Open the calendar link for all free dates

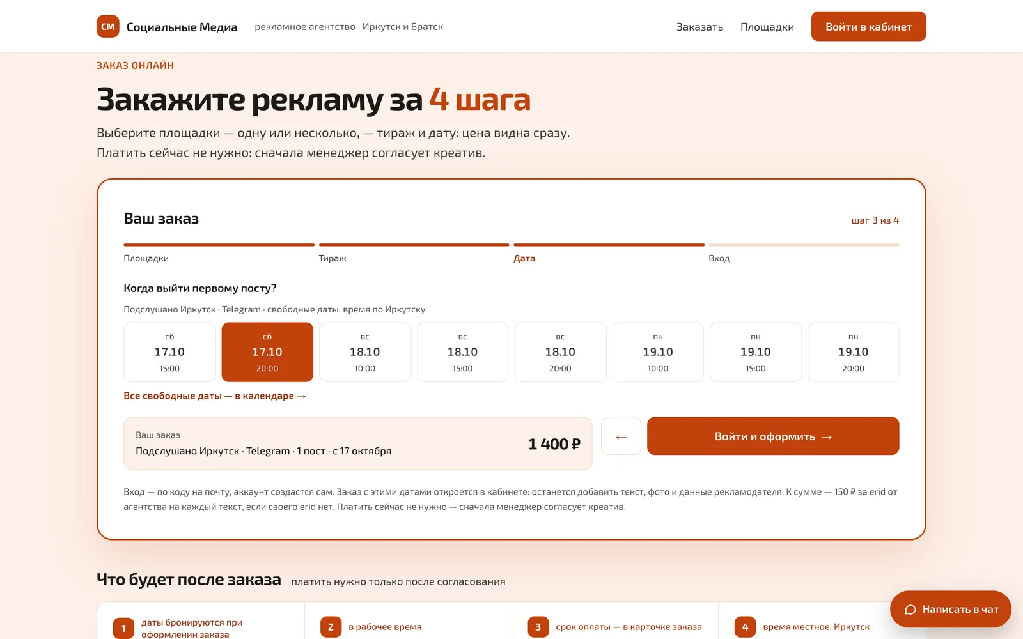215,396
